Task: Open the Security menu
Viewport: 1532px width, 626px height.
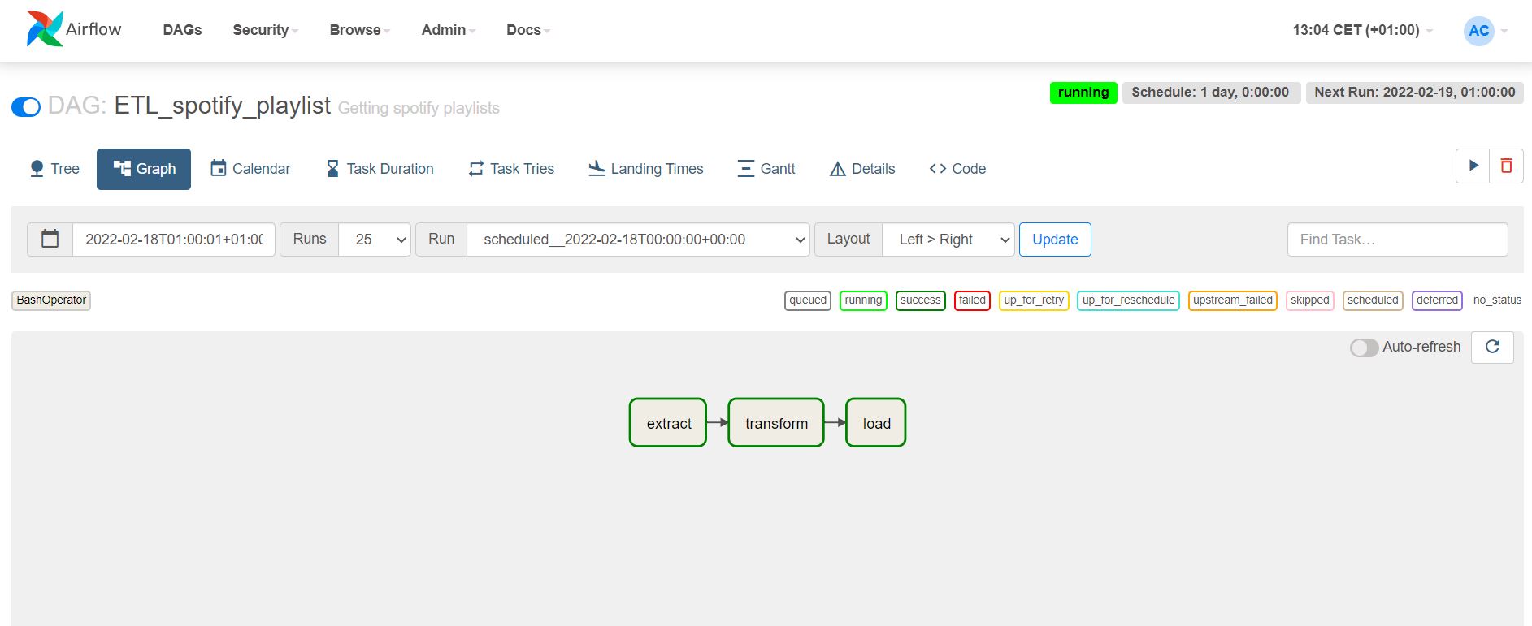Action: click(265, 30)
